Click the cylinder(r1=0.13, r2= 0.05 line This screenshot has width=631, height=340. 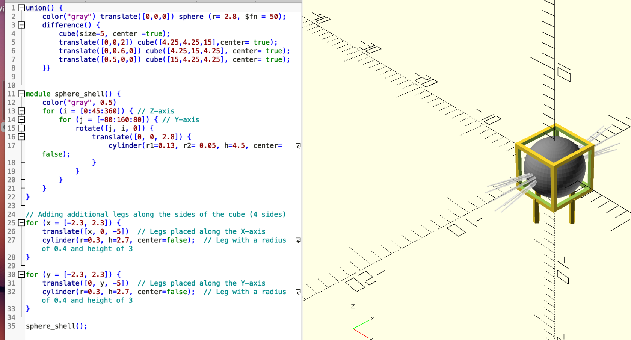pos(195,146)
